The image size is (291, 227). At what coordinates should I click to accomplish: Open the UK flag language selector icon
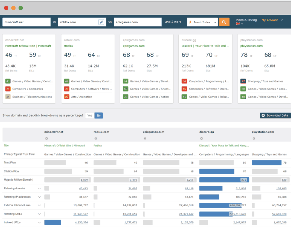[x=237, y=23]
